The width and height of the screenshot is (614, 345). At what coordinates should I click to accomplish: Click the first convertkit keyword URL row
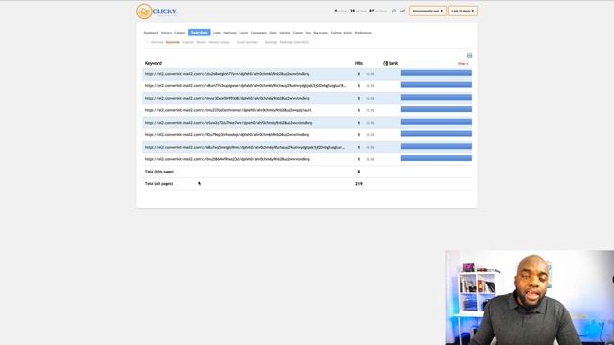(x=226, y=74)
